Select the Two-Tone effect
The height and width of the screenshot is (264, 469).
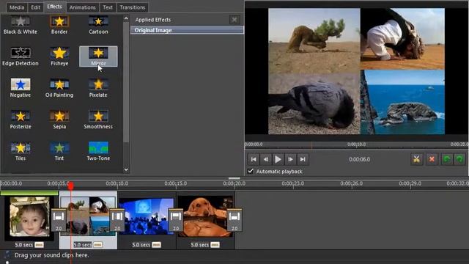98,152
